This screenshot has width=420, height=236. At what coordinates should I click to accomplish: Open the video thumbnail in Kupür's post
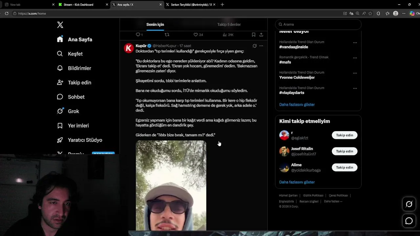tap(171, 186)
